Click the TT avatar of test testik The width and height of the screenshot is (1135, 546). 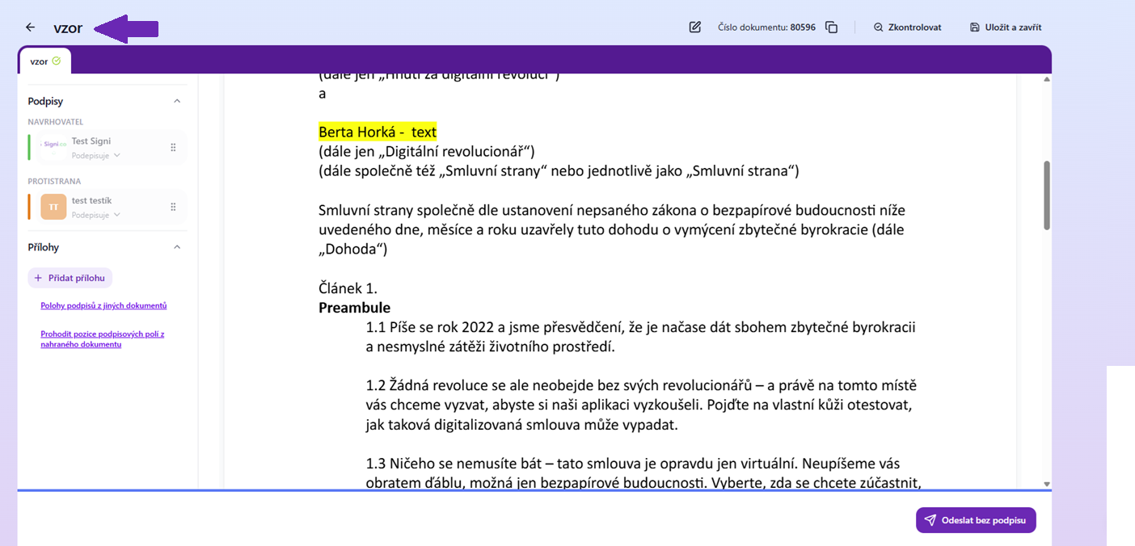pos(54,207)
